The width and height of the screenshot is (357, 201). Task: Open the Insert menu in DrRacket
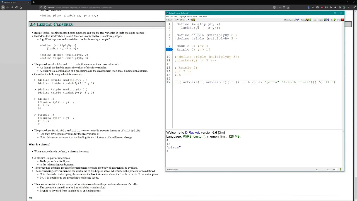coord(195,16)
